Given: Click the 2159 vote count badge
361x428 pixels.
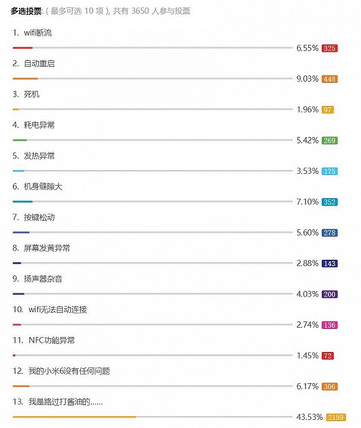Looking at the screenshot, I should [335, 417].
